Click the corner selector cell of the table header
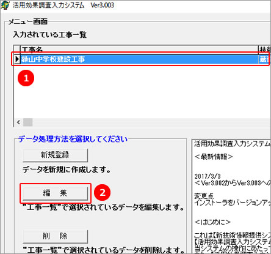This screenshot has height=254, width=271. coord(17,50)
